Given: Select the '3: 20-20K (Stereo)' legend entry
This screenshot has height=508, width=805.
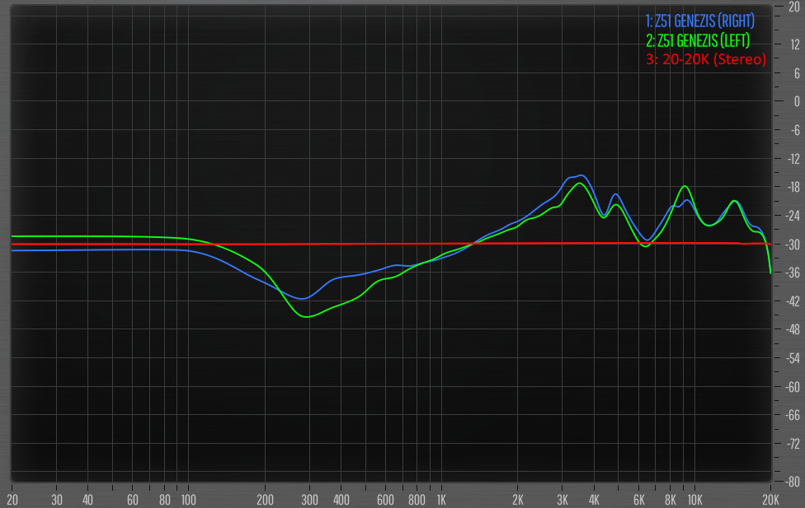Looking at the screenshot, I should coord(706,59).
